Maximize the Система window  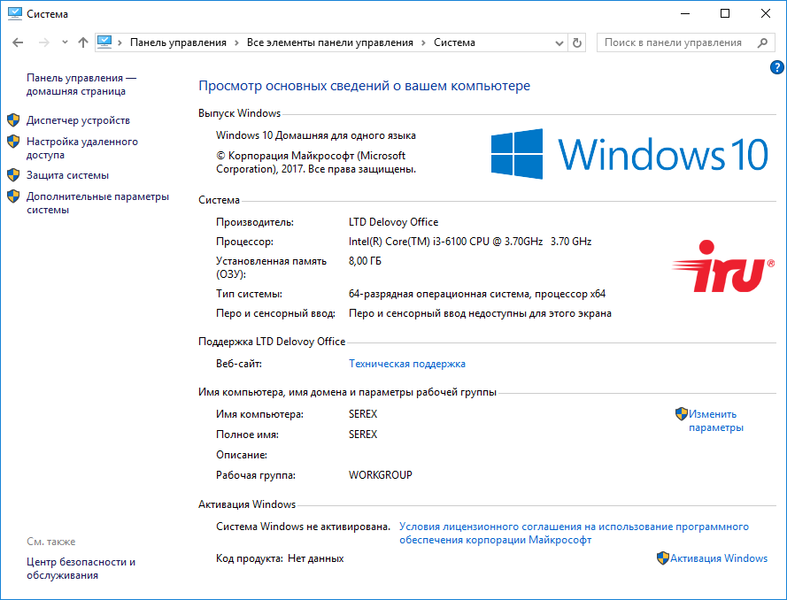[725, 13]
